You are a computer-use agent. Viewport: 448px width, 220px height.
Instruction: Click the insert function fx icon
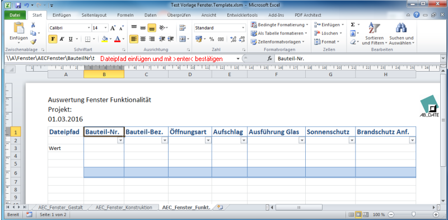click(269, 59)
